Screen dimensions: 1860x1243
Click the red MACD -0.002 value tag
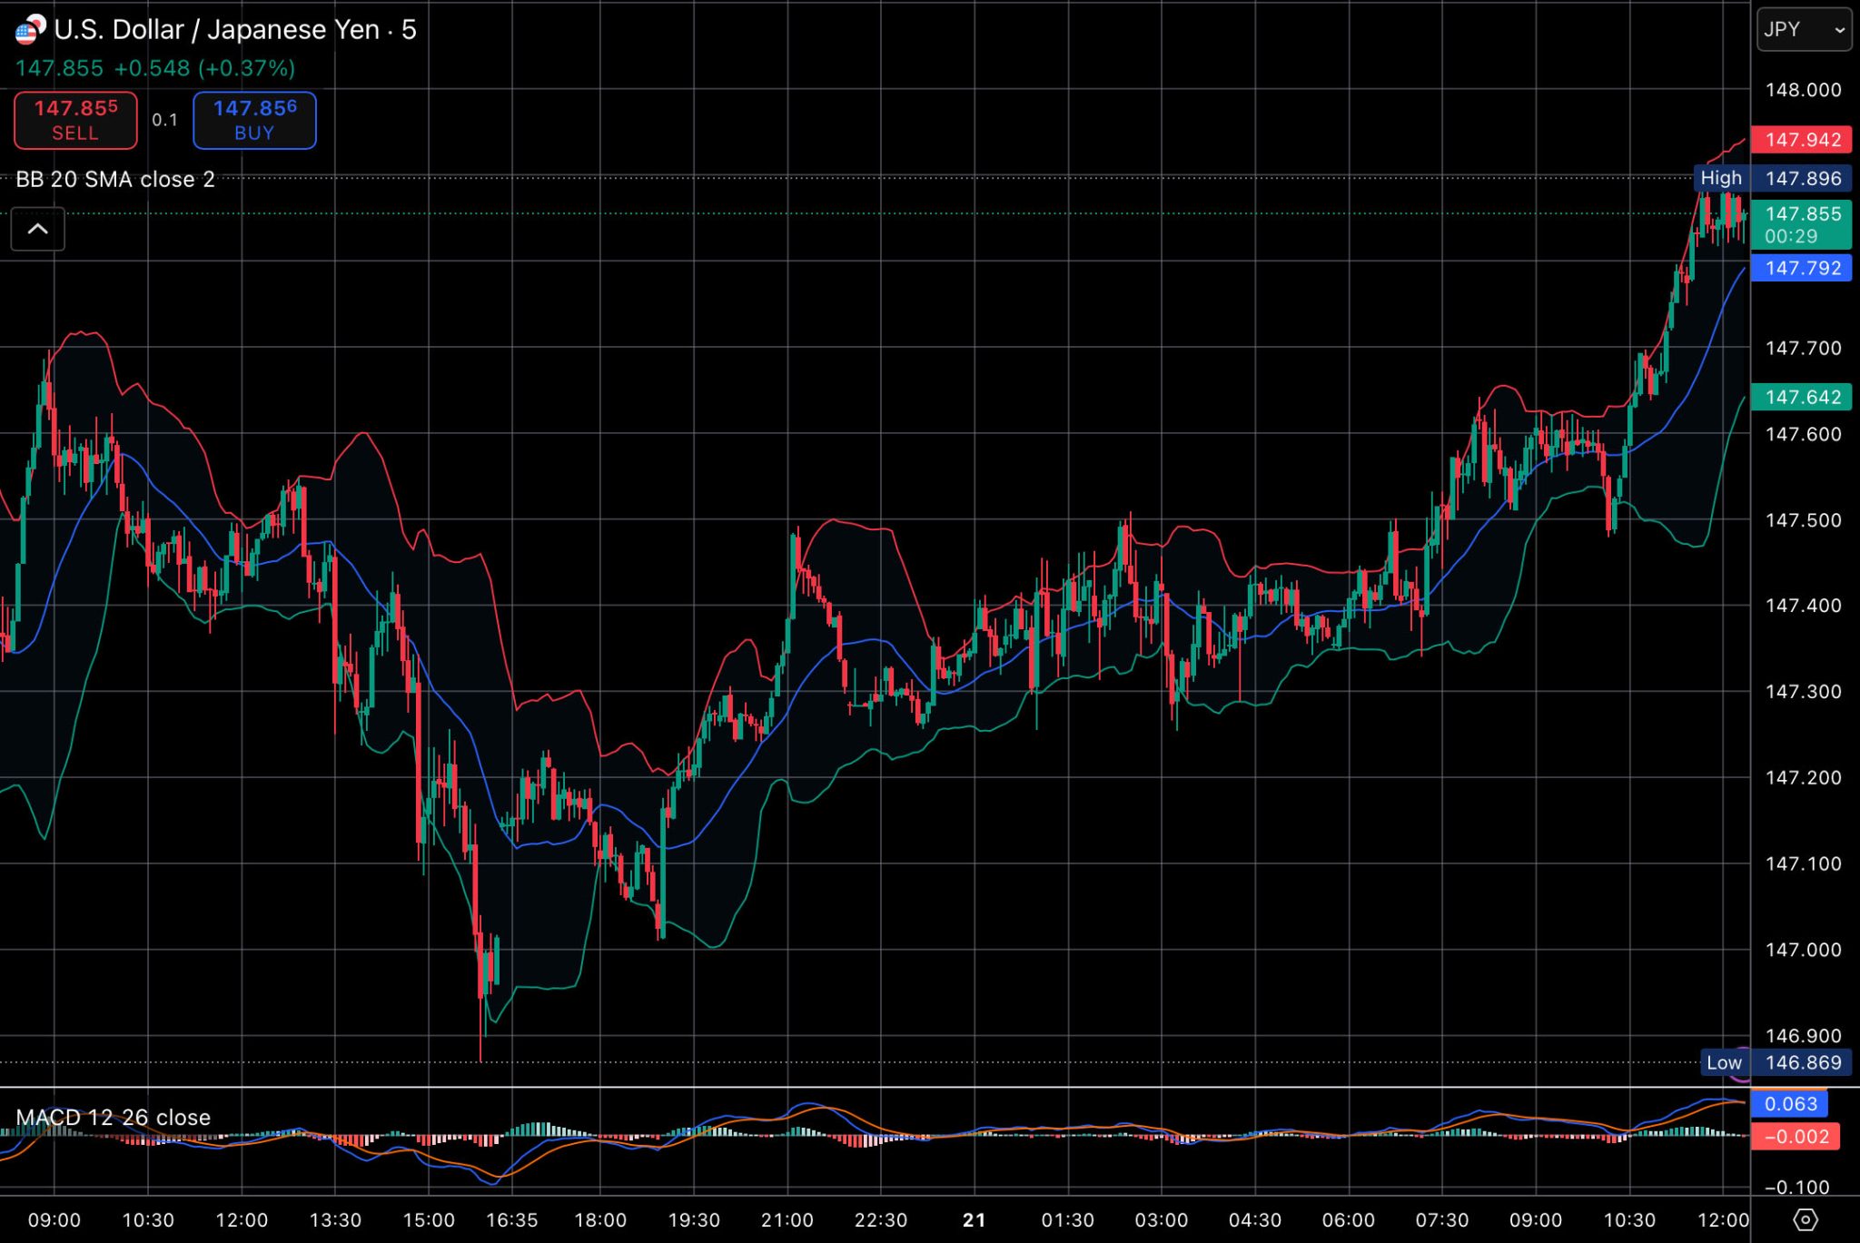tap(1796, 1136)
